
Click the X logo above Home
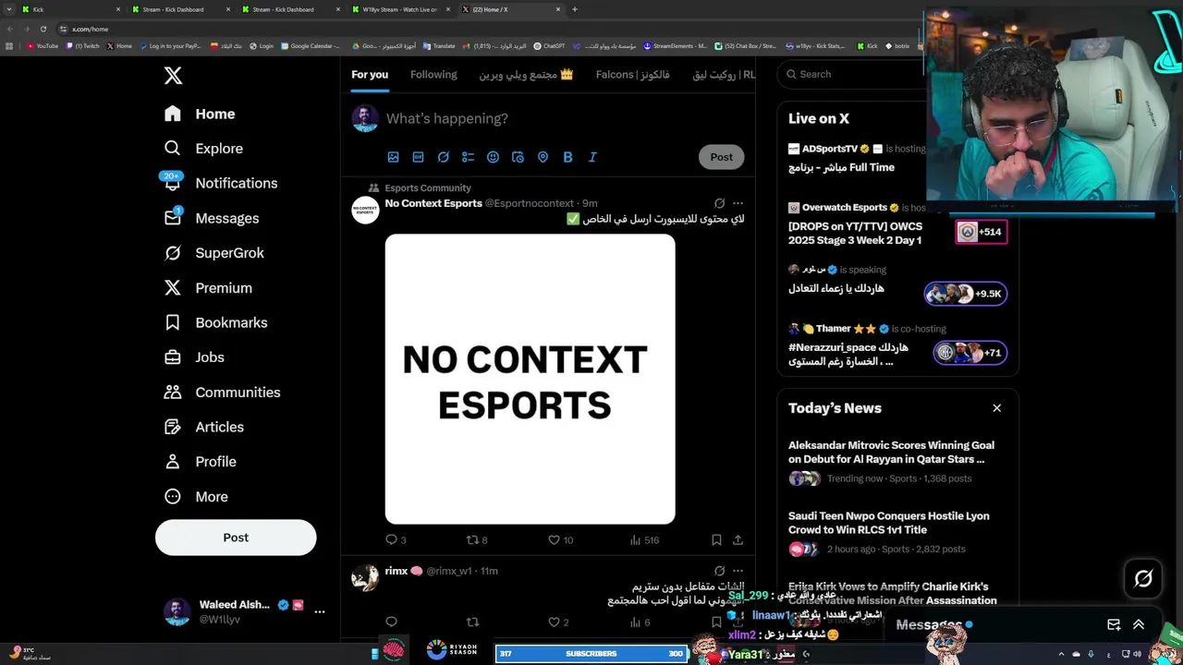coord(173,76)
